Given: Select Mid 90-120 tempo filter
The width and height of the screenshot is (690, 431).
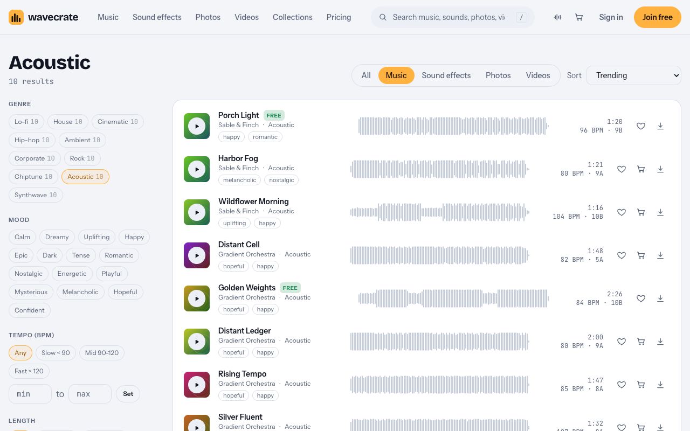Looking at the screenshot, I should [x=102, y=353].
